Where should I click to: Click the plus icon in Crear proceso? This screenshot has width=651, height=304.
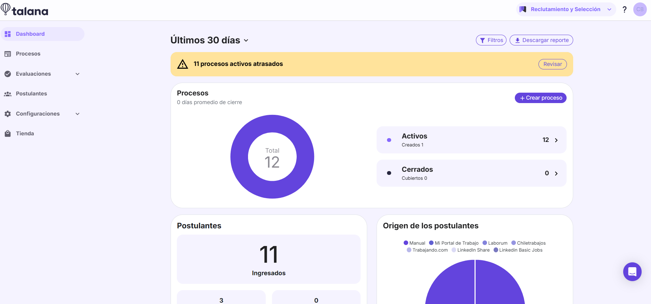point(522,98)
